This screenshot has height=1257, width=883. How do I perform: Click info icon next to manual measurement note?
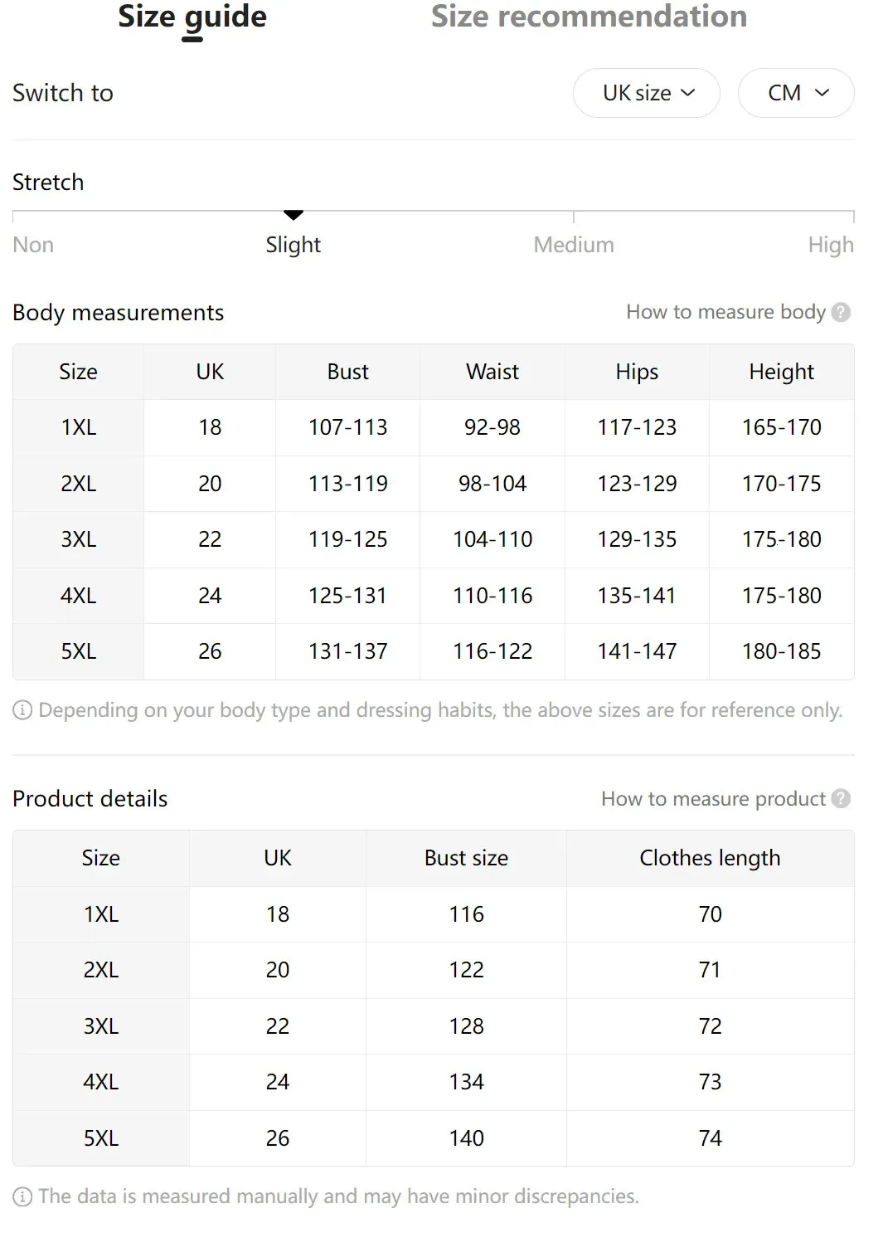22,1196
